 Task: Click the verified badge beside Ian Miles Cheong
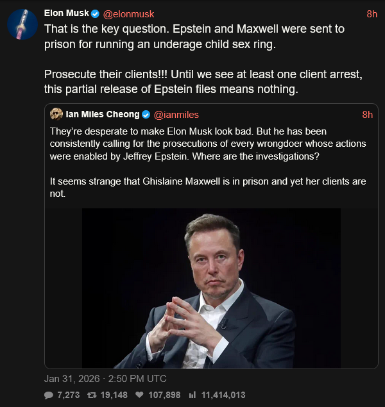[146, 115]
